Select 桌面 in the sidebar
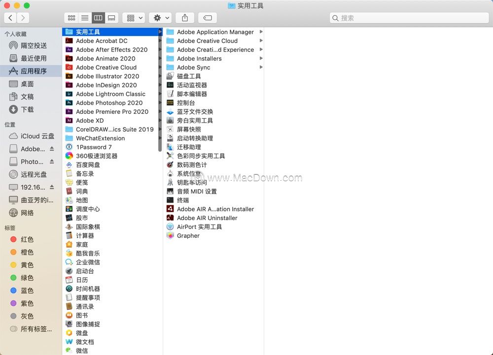The width and height of the screenshot is (493, 355). pyautogui.click(x=31, y=84)
